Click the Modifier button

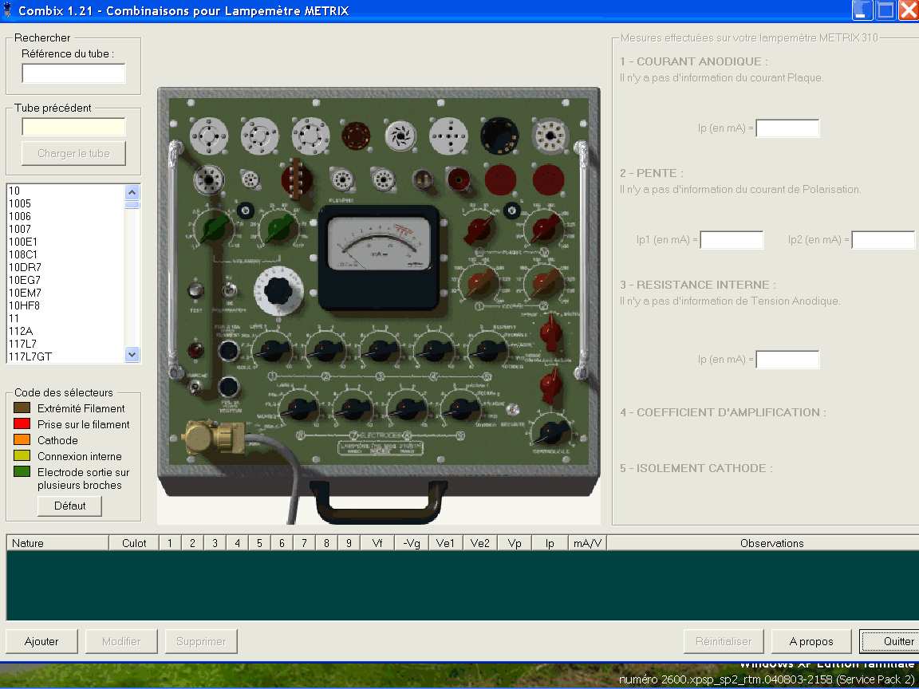121,641
